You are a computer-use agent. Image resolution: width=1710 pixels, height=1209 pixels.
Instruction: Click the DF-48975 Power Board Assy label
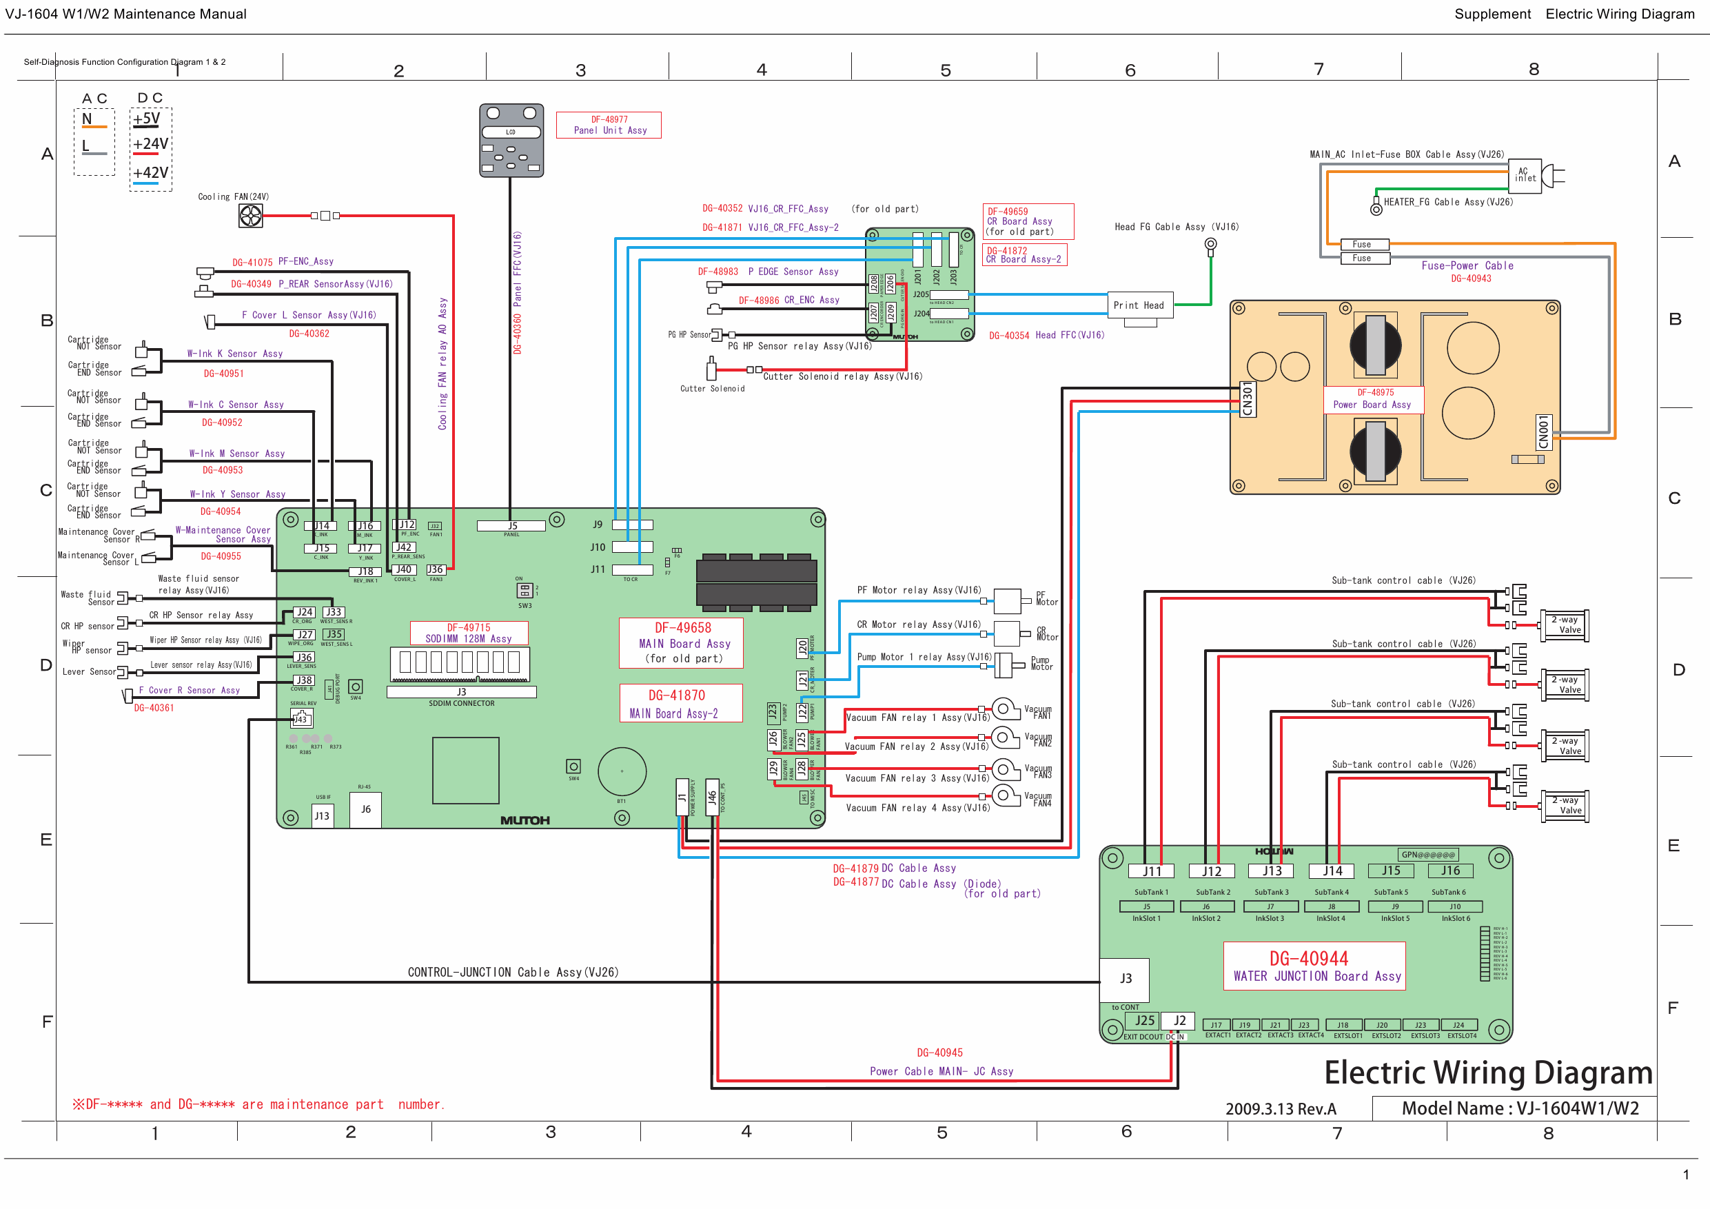[x=1374, y=398]
